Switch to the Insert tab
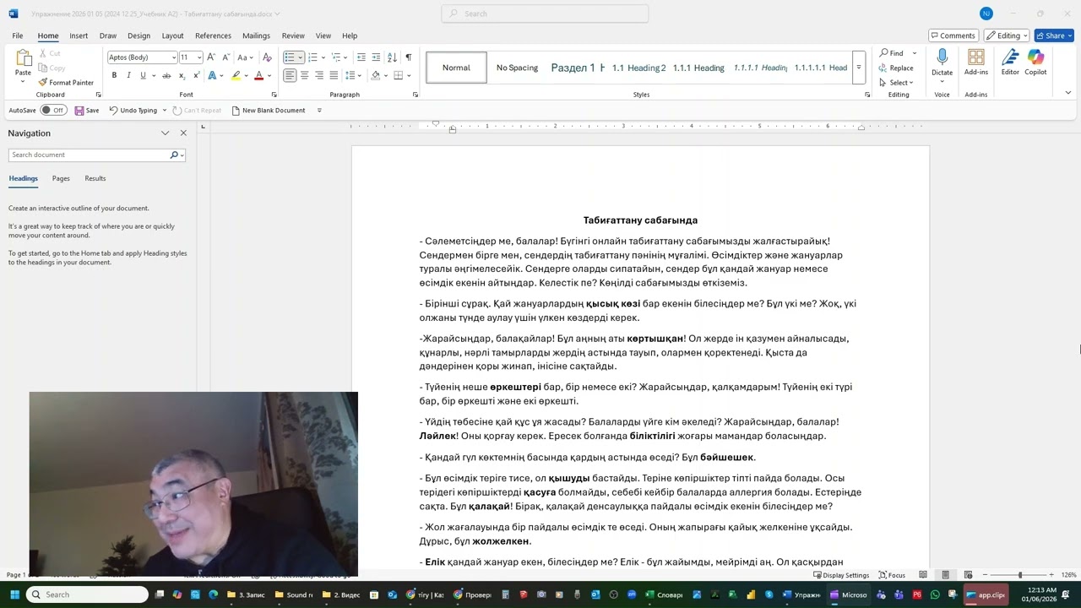Image resolution: width=1081 pixels, height=608 pixels. coord(79,35)
